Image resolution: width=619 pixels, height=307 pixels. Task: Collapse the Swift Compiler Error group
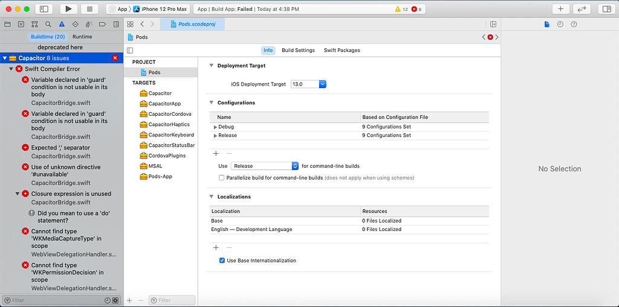(x=11, y=69)
